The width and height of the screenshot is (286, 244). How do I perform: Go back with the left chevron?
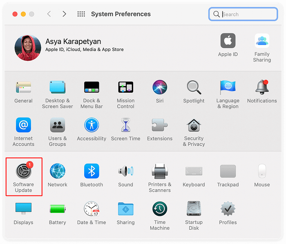[49, 14]
